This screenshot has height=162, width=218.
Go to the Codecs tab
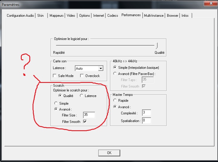click(x=113, y=16)
